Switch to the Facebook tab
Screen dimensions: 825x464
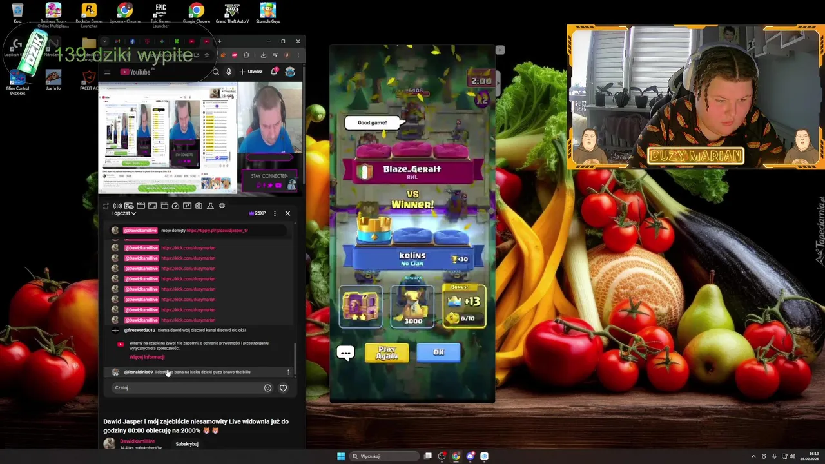[132, 41]
